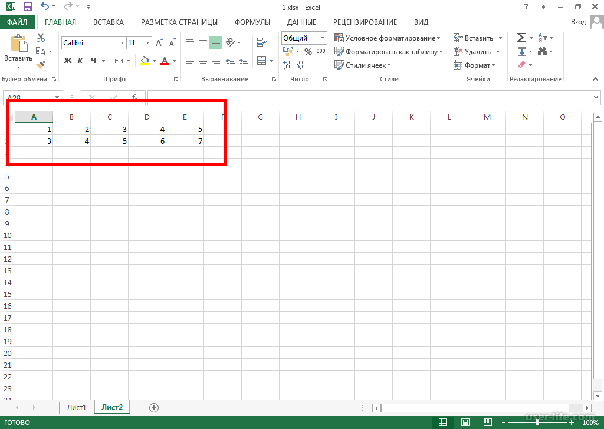Open the ФАЙЛ tab

click(x=17, y=22)
